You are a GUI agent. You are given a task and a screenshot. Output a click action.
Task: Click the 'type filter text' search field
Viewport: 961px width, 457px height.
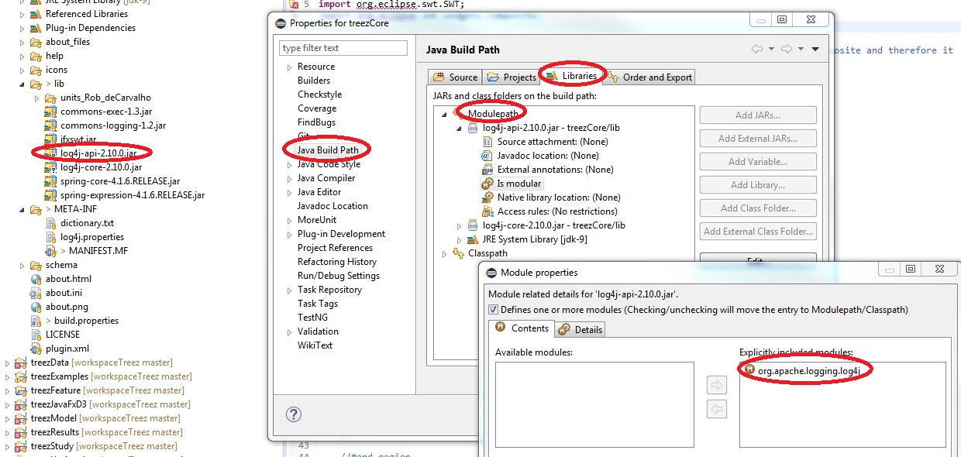point(343,48)
